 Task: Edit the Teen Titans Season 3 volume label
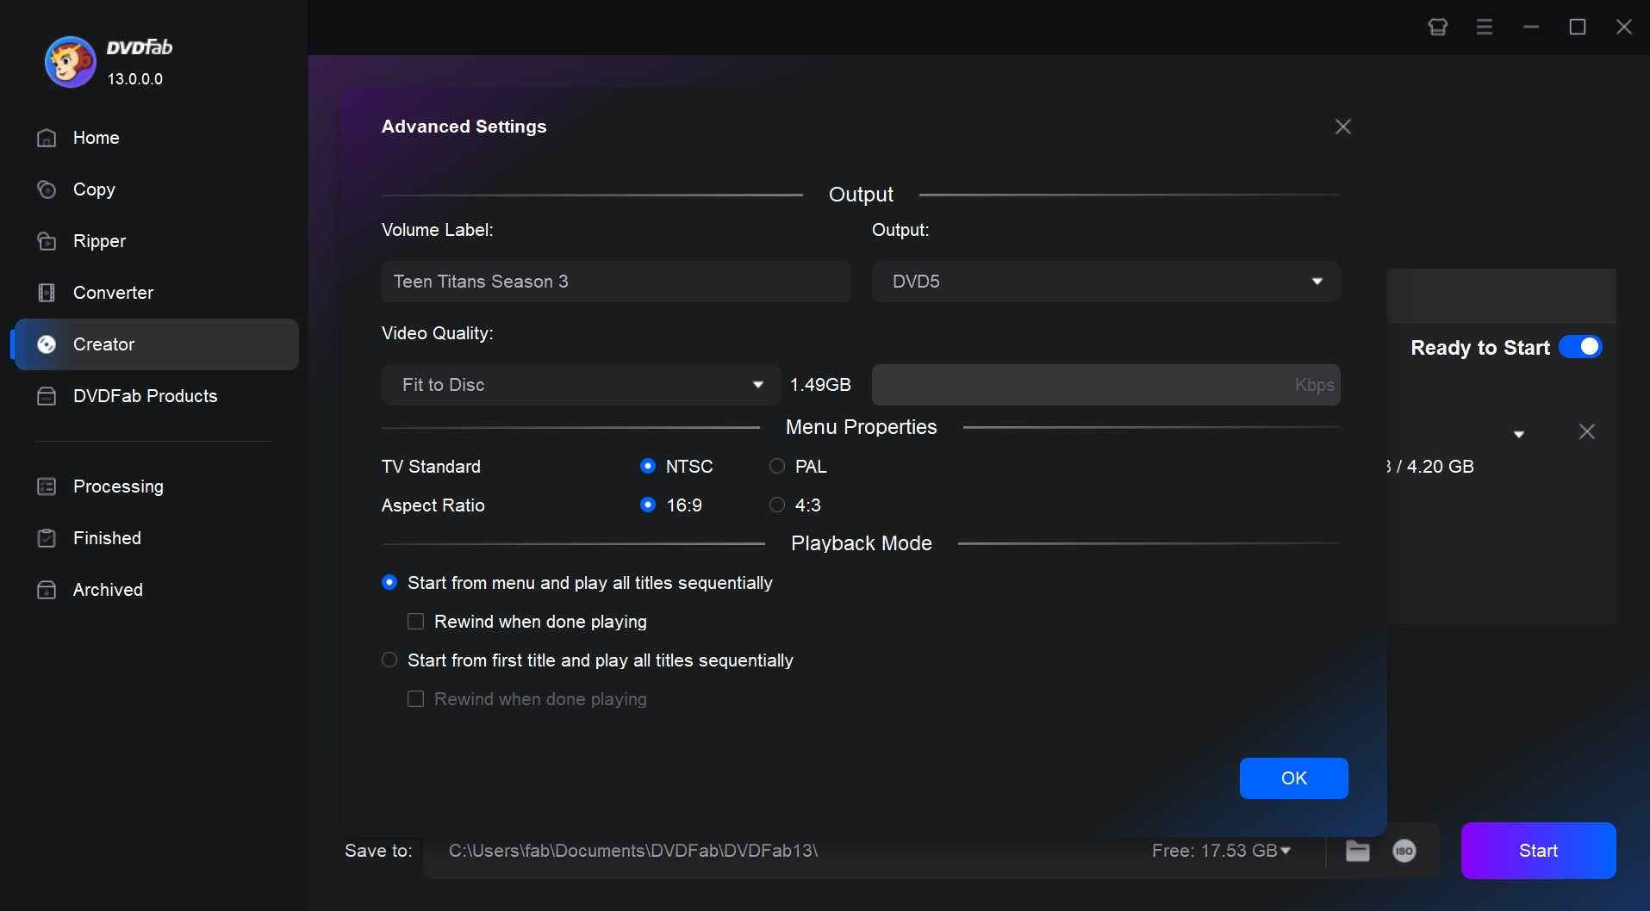(615, 282)
